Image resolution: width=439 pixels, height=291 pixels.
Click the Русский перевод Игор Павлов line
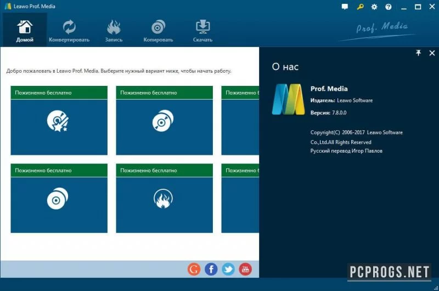[346, 151]
